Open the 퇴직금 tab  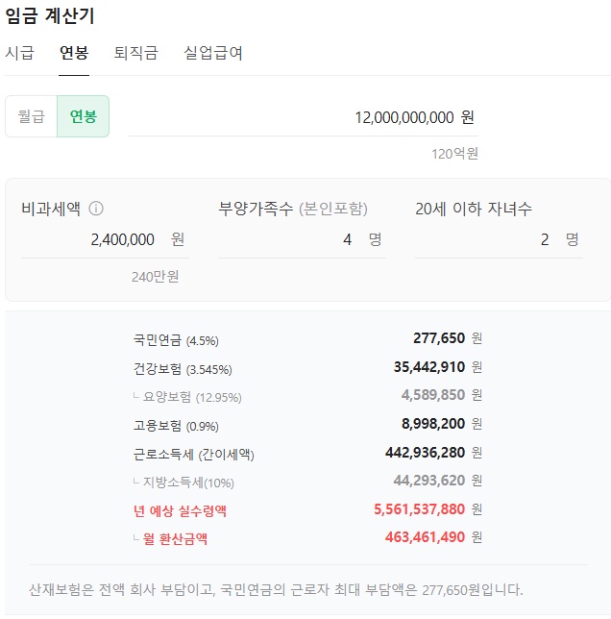tap(135, 53)
